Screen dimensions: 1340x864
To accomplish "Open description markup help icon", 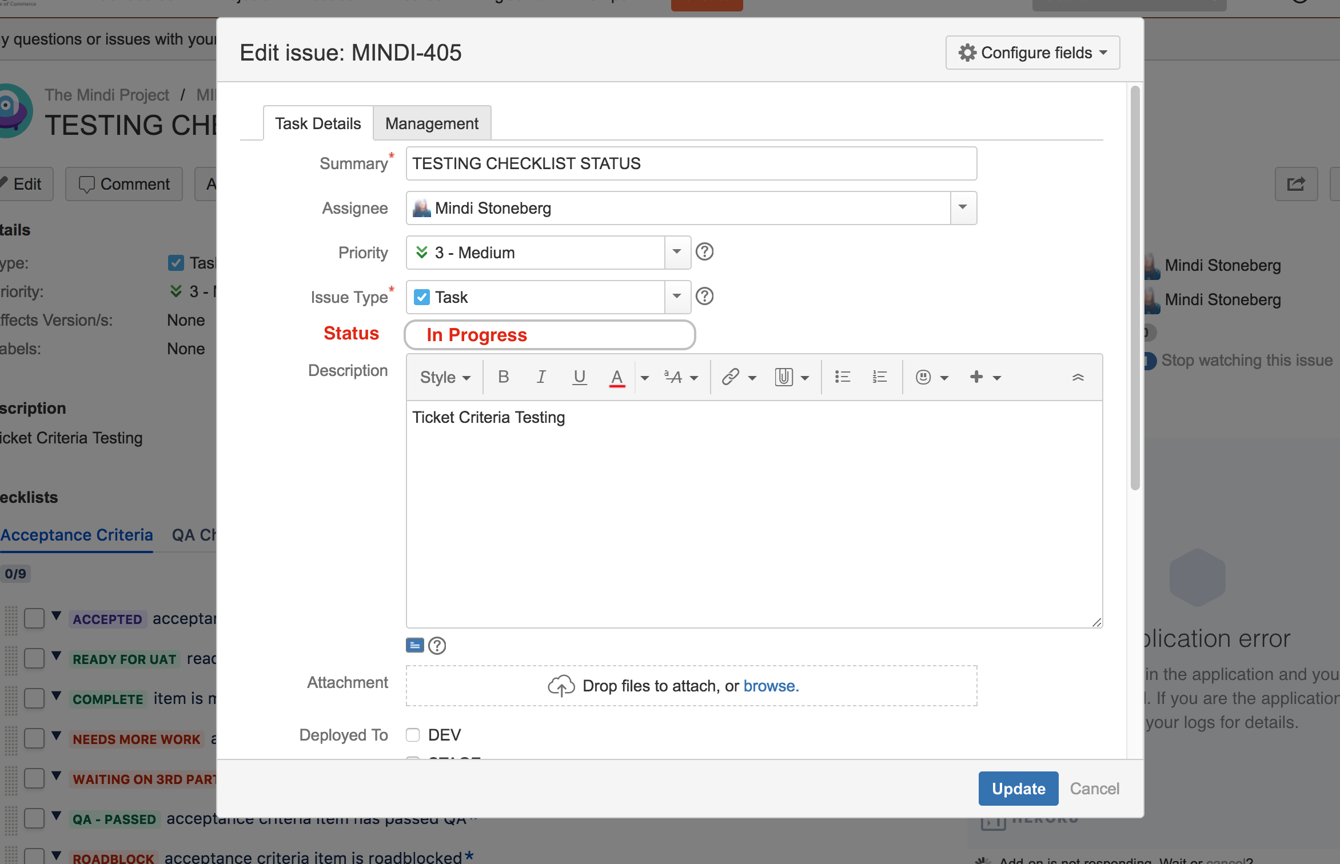I will tap(437, 646).
